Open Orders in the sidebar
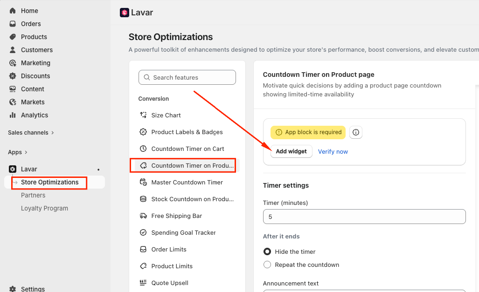 coord(30,24)
